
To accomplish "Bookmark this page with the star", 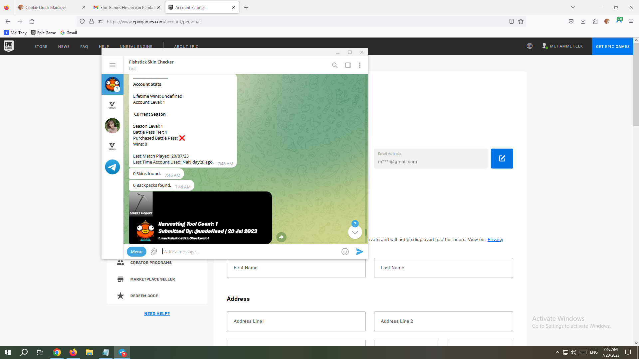I will click(521, 22).
